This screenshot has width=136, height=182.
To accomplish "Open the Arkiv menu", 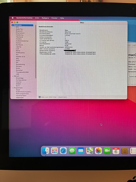I will 37,18.
